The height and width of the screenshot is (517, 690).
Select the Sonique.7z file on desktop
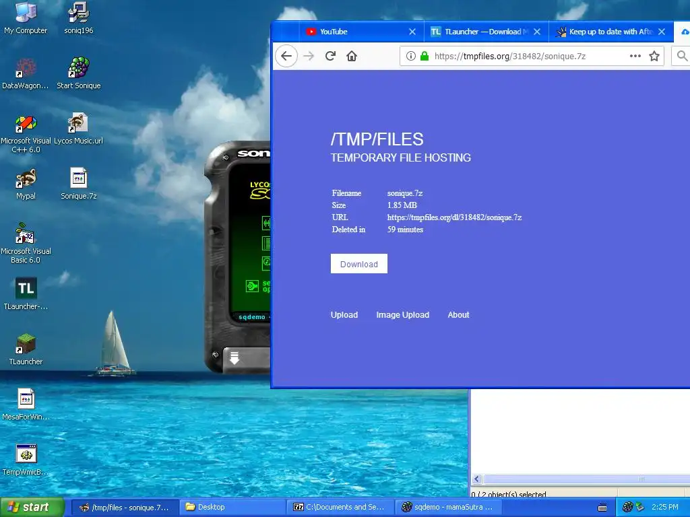pyautogui.click(x=79, y=184)
